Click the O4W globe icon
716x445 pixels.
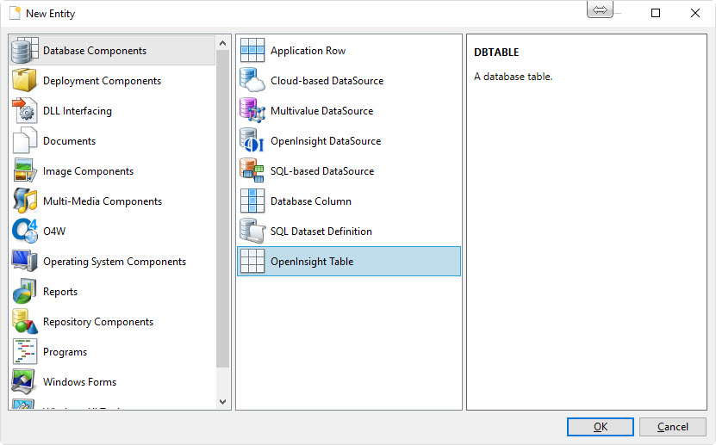pyautogui.click(x=25, y=231)
